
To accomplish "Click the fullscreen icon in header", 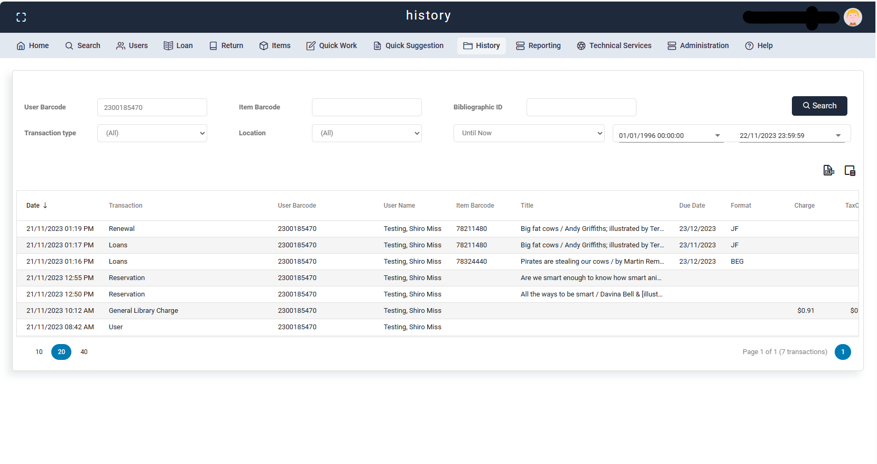I will 21,17.
